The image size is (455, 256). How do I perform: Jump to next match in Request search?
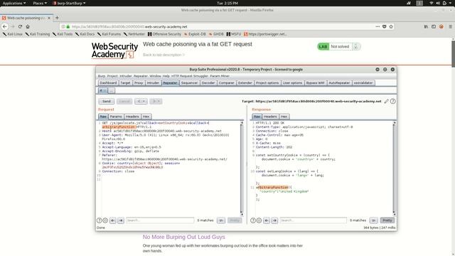[x=121, y=220]
